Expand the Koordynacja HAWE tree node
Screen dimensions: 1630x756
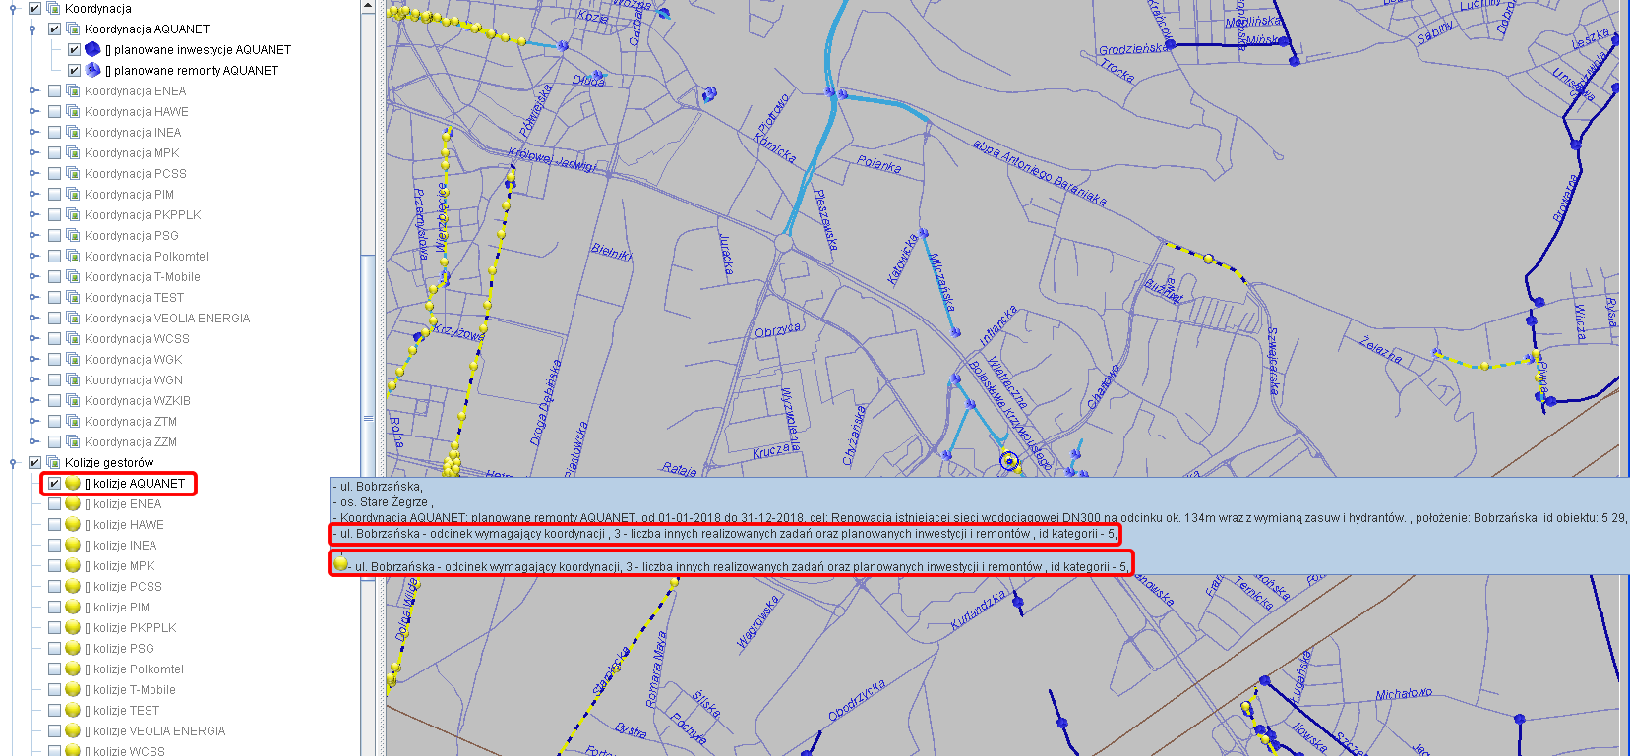point(33,111)
